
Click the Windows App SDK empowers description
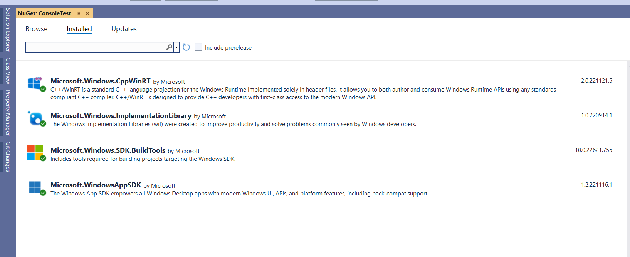[x=239, y=194]
